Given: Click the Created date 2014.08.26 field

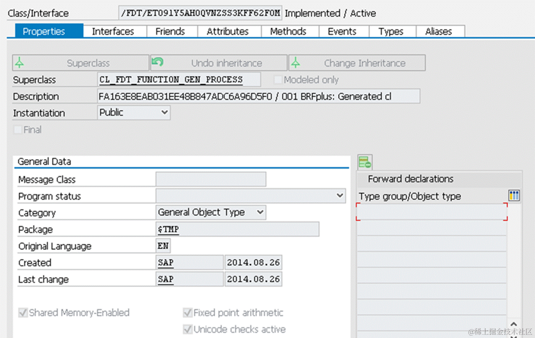Looking at the screenshot, I should pos(253,262).
